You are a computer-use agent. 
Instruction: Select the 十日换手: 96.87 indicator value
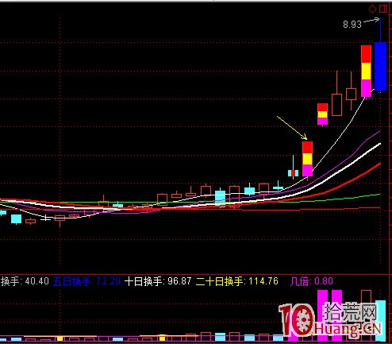pyautogui.click(x=158, y=281)
